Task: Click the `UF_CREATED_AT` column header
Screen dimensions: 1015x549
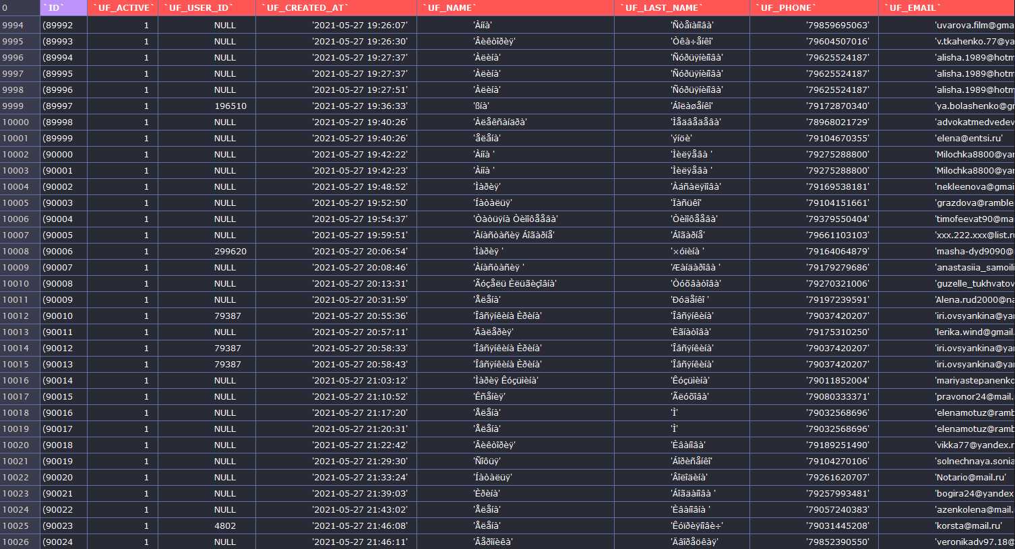Action: (x=336, y=8)
